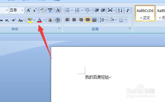Image resolution: width=165 pixels, height=102 pixels.
Task: Align text right
Action: pyautogui.click(x=81, y=20)
